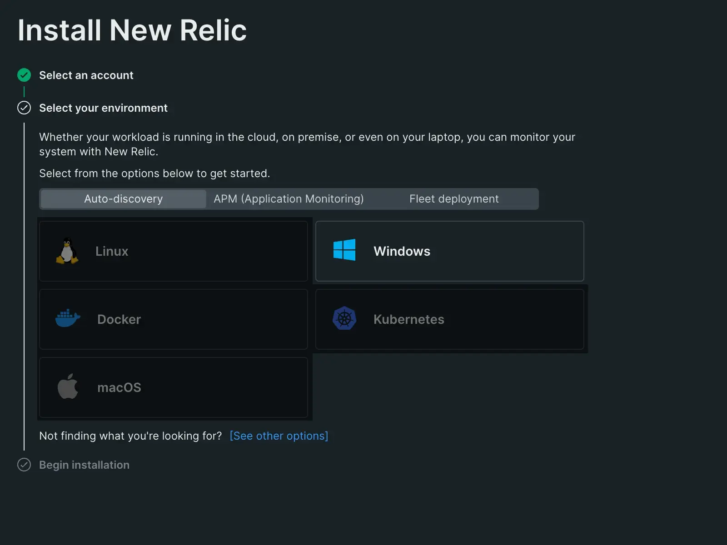Switch to the Auto-discovery tab
The width and height of the screenshot is (727, 545).
tap(123, 199)
